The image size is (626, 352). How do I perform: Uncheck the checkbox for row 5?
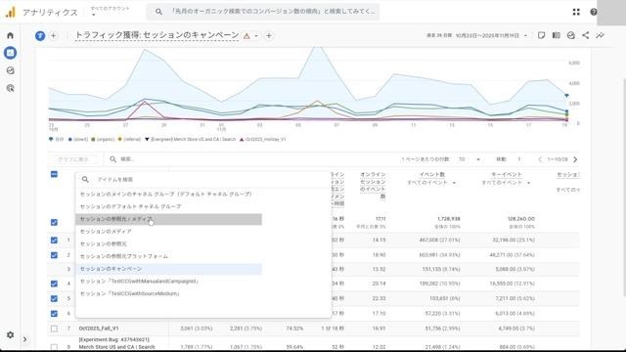[55, 298]
